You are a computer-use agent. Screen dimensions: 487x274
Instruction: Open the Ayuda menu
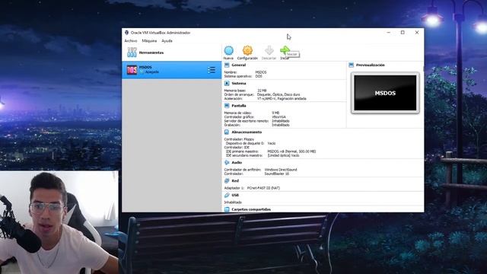pos(167,40)
